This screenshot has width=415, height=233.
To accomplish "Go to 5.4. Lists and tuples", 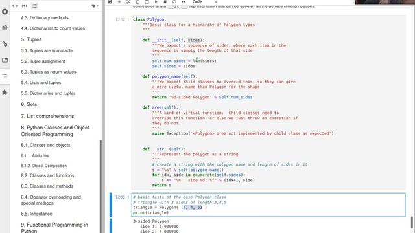I will [41, 82].
